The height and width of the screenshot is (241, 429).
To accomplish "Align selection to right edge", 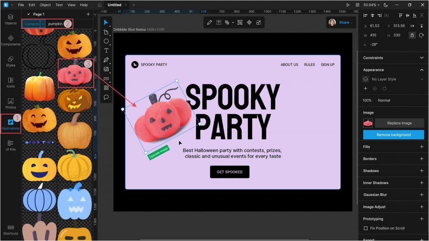I will click(380, 15).
